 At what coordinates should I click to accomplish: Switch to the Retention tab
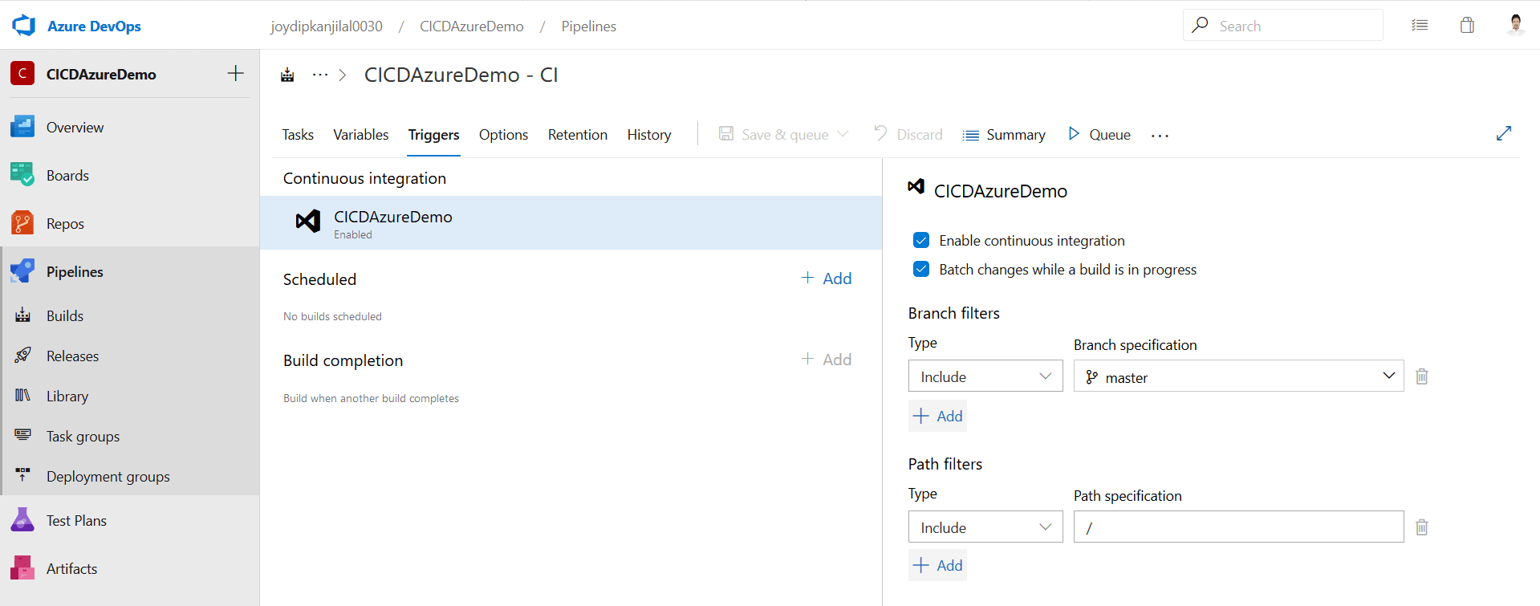[578, 135]
